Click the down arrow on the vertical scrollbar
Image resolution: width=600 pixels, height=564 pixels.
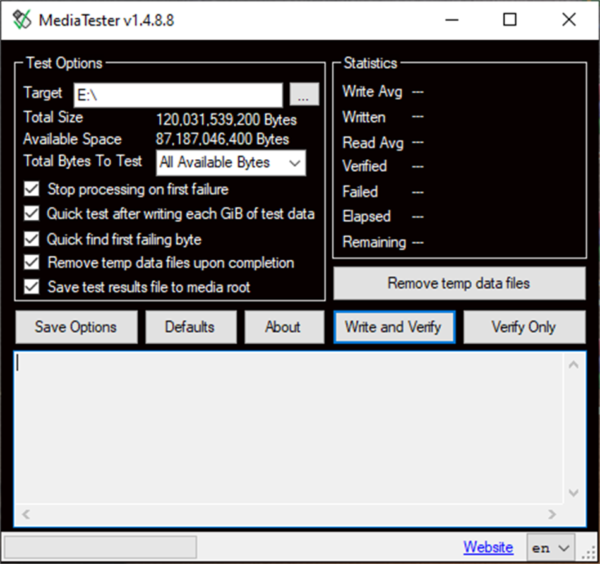click(573, 493)
